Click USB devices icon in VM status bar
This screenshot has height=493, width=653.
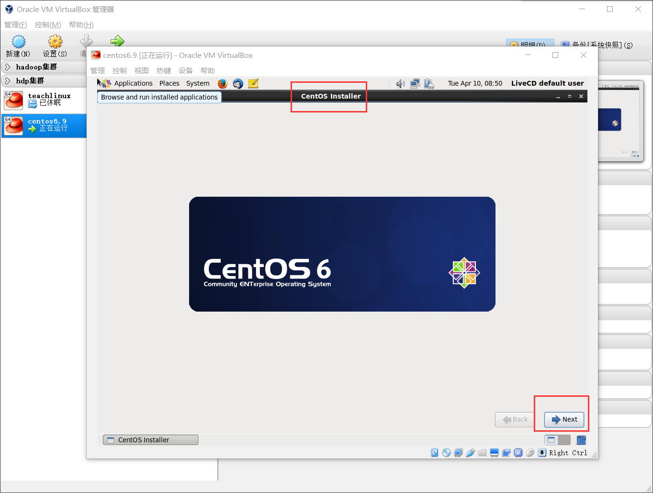(470, 453)
